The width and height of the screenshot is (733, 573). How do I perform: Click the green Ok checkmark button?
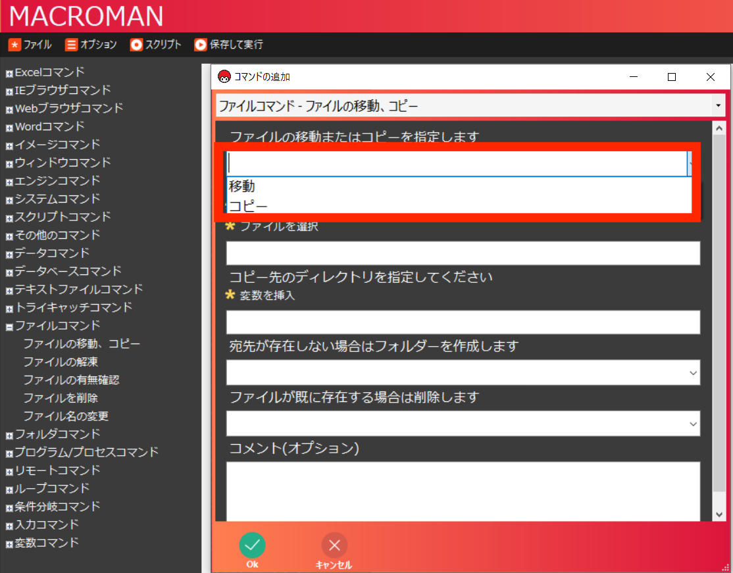253,545
